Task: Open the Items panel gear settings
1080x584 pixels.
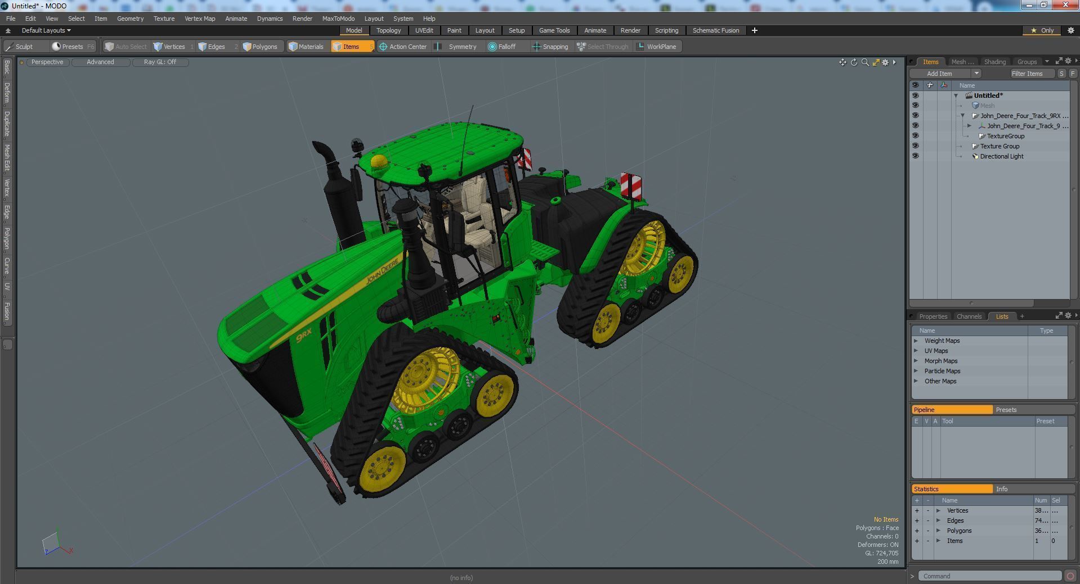Action: click(x=1068, y=61)
